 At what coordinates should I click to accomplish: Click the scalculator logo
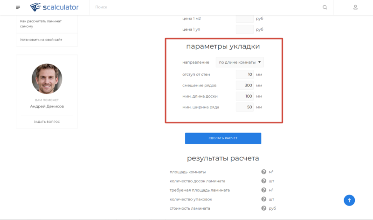tap(54, 7)
